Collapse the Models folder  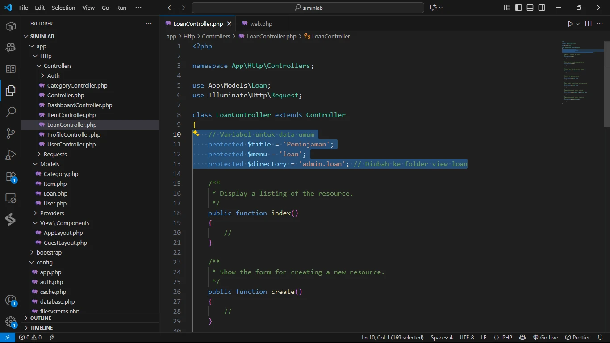[49, 164]
